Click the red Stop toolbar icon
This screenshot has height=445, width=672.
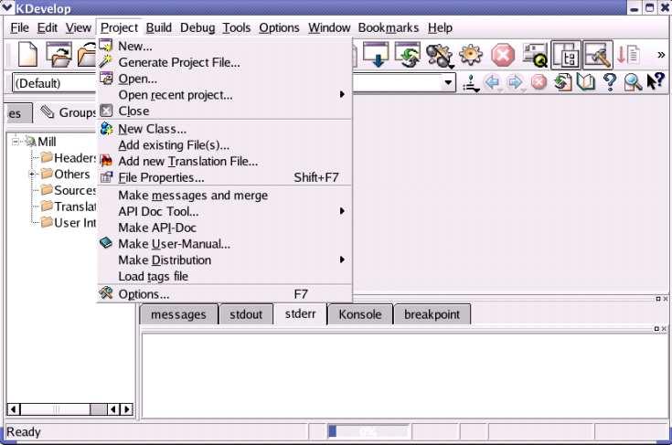503,55
